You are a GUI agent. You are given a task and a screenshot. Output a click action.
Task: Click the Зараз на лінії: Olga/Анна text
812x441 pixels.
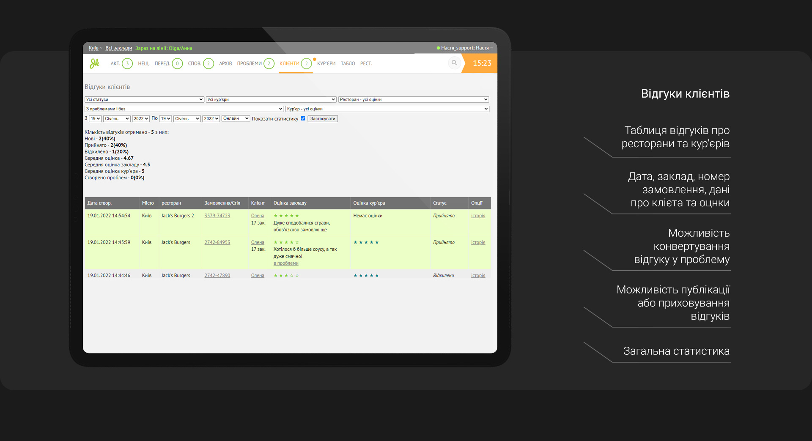[x=164, y=48]
